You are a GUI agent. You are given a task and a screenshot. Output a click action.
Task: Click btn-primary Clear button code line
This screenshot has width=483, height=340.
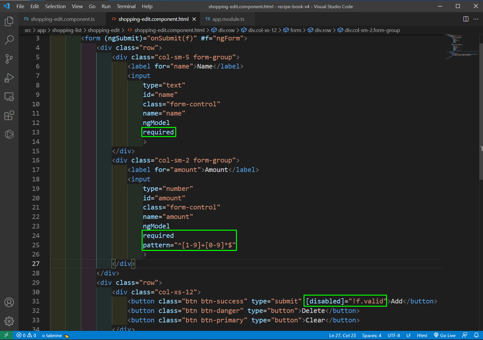[x=244, y=320]
